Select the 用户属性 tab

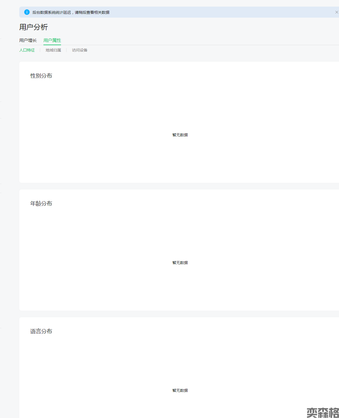point(52,40)
